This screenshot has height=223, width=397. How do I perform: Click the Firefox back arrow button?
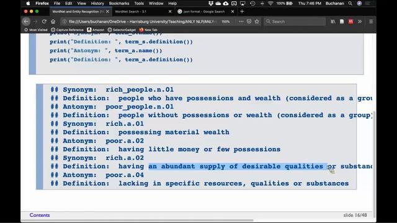[26, 22]
